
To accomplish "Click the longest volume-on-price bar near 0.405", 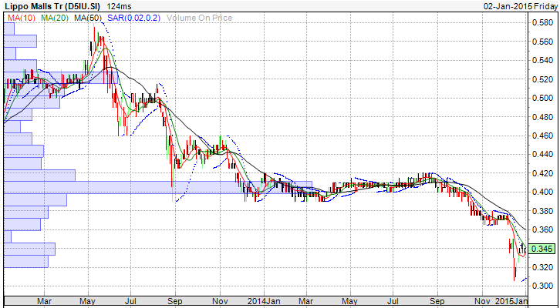I will [x=158, y=187].
